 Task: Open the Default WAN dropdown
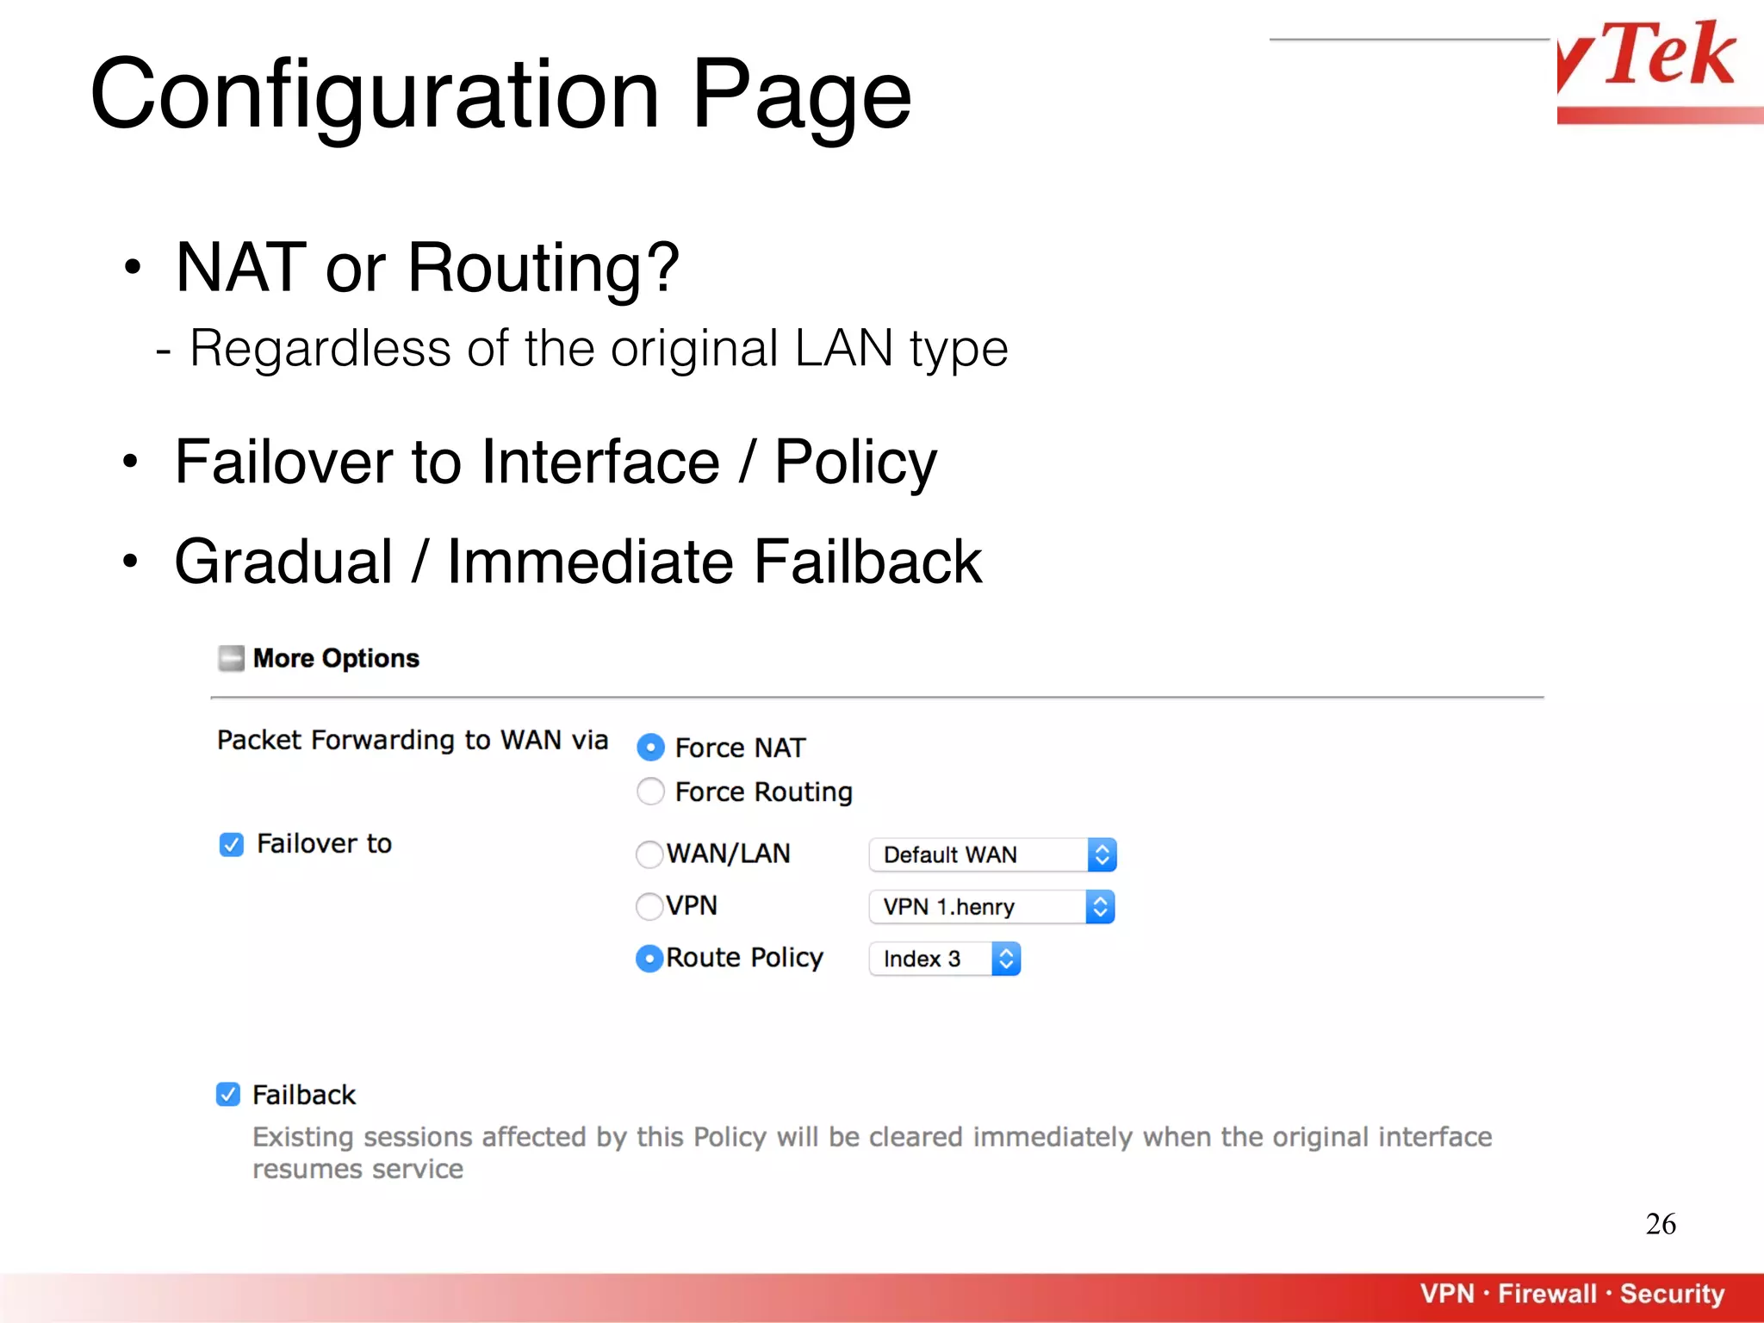pos(993,854)
